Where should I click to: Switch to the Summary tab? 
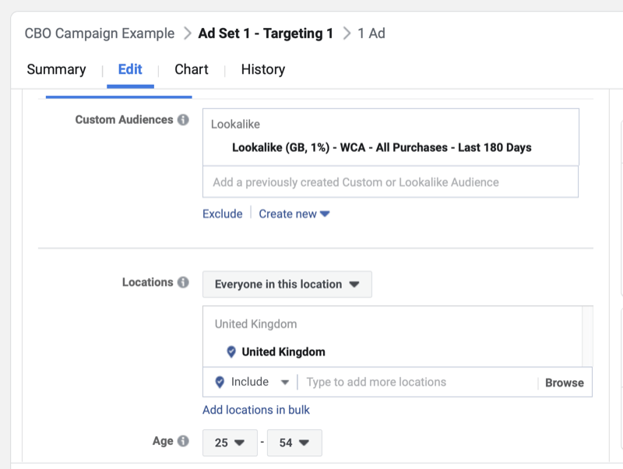tap(56, 69)
